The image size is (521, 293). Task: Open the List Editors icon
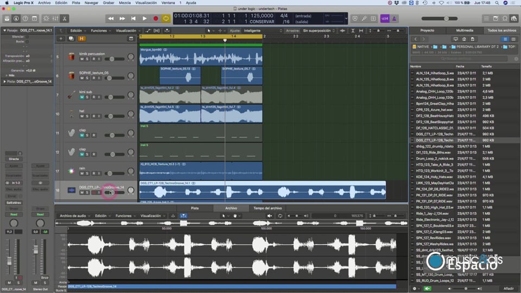coord(486,18)
